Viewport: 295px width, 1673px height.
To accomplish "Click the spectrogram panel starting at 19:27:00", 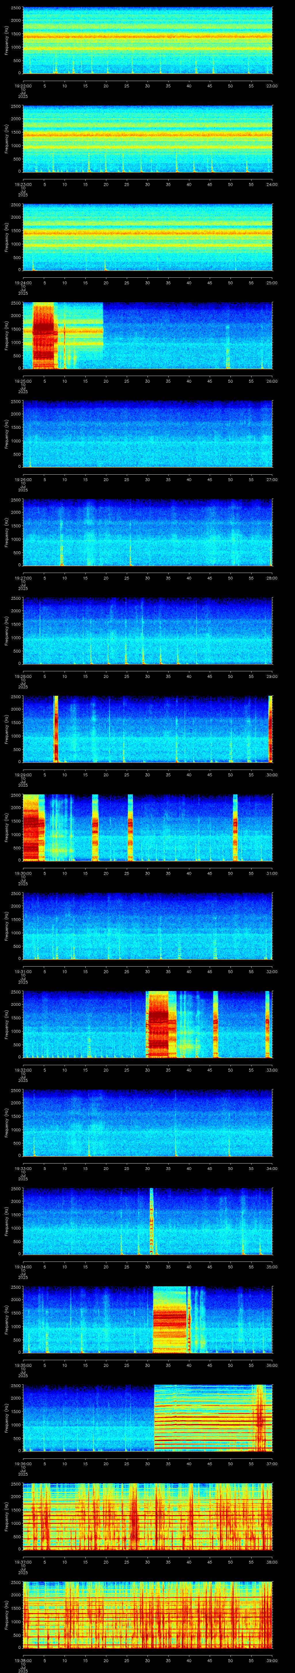I will point(147,533).
